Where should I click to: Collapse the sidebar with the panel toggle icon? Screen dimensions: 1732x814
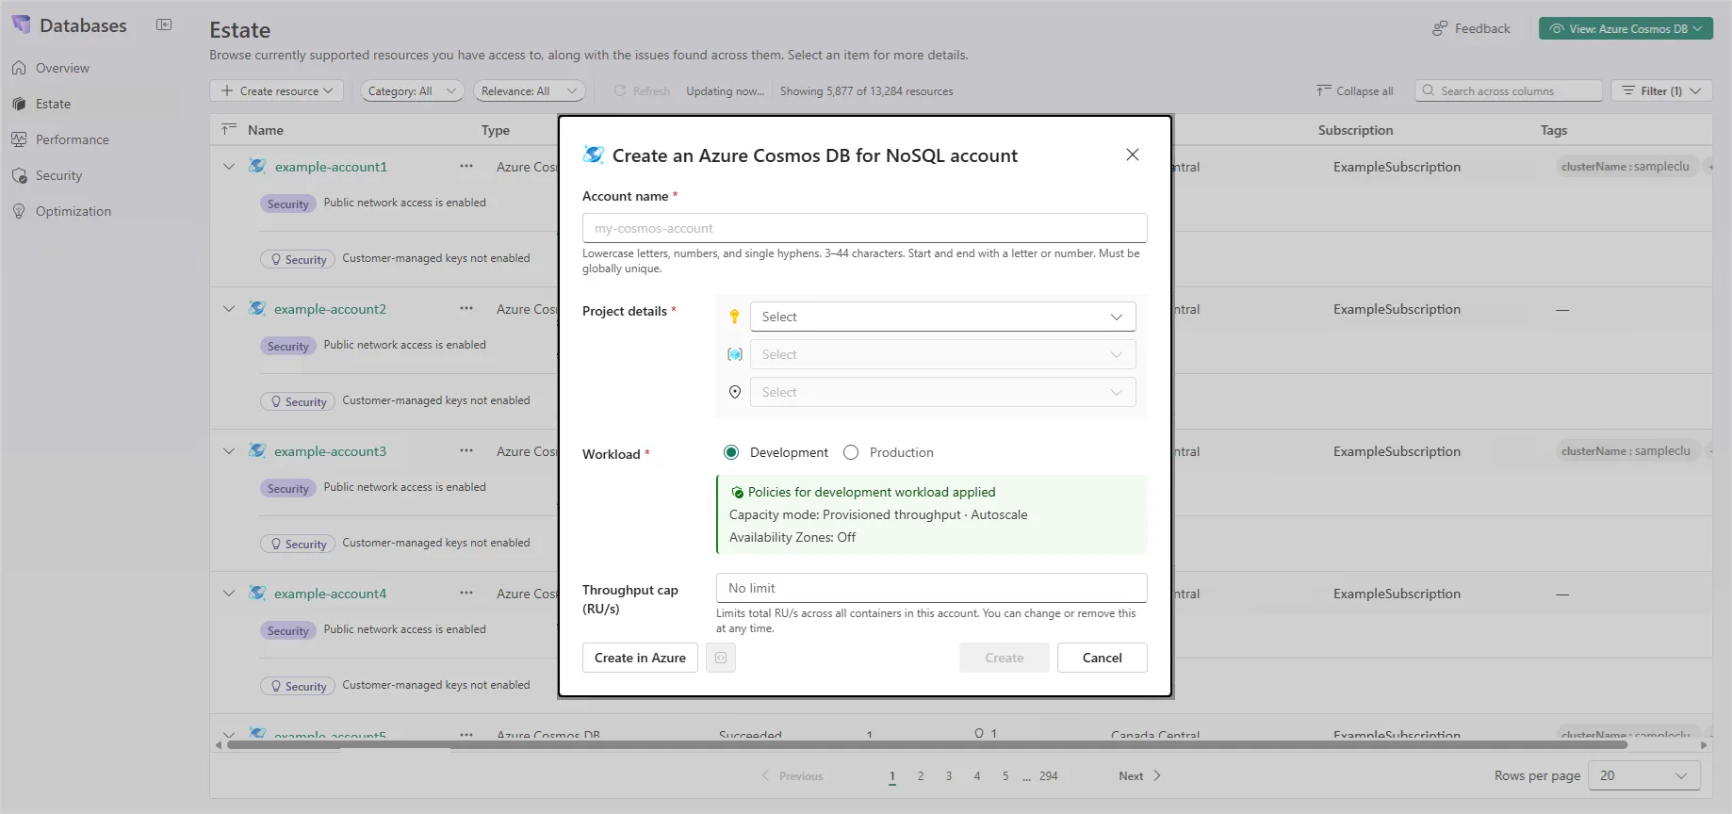[x=164, y=24]
